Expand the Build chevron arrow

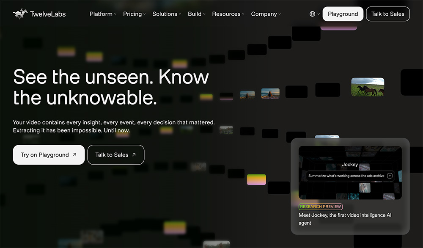pyautogui.click(x=204, y=14)
